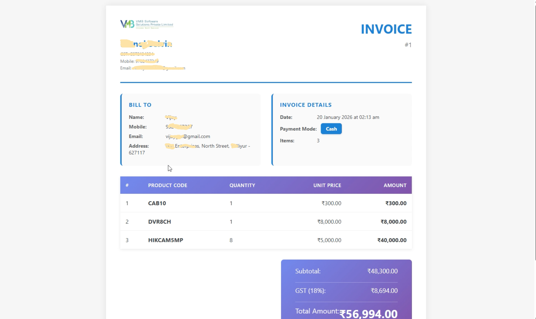The width and height of the screenshot is (536, 319).
Task: Click the customer Gmail address link
Action: point(188,136)
